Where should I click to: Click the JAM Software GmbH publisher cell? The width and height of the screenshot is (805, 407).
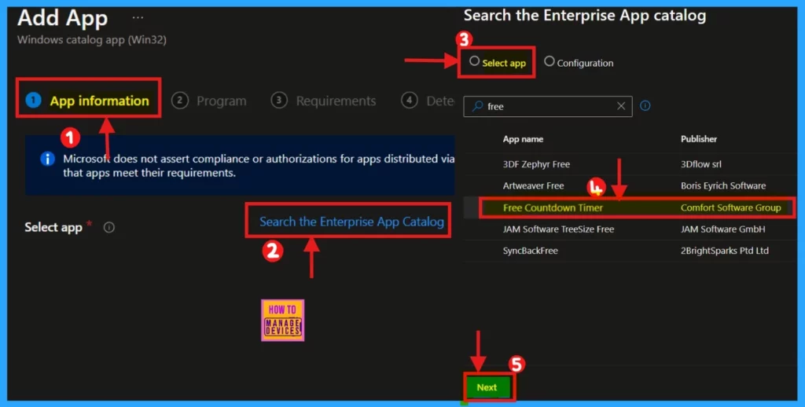[x=723, y=229]
